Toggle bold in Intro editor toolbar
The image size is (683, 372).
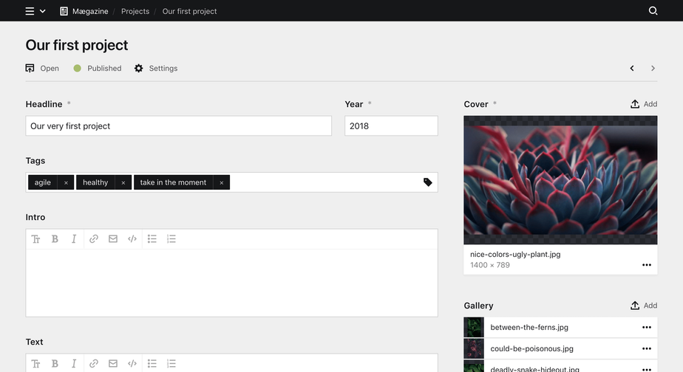click(x=55, y=239)
